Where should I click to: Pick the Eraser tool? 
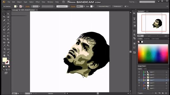tap(8, 30)
